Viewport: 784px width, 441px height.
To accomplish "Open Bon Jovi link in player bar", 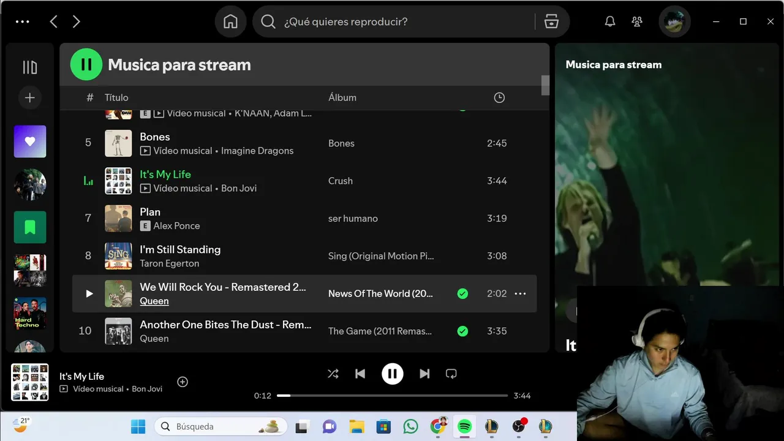I will coord(147,389).
